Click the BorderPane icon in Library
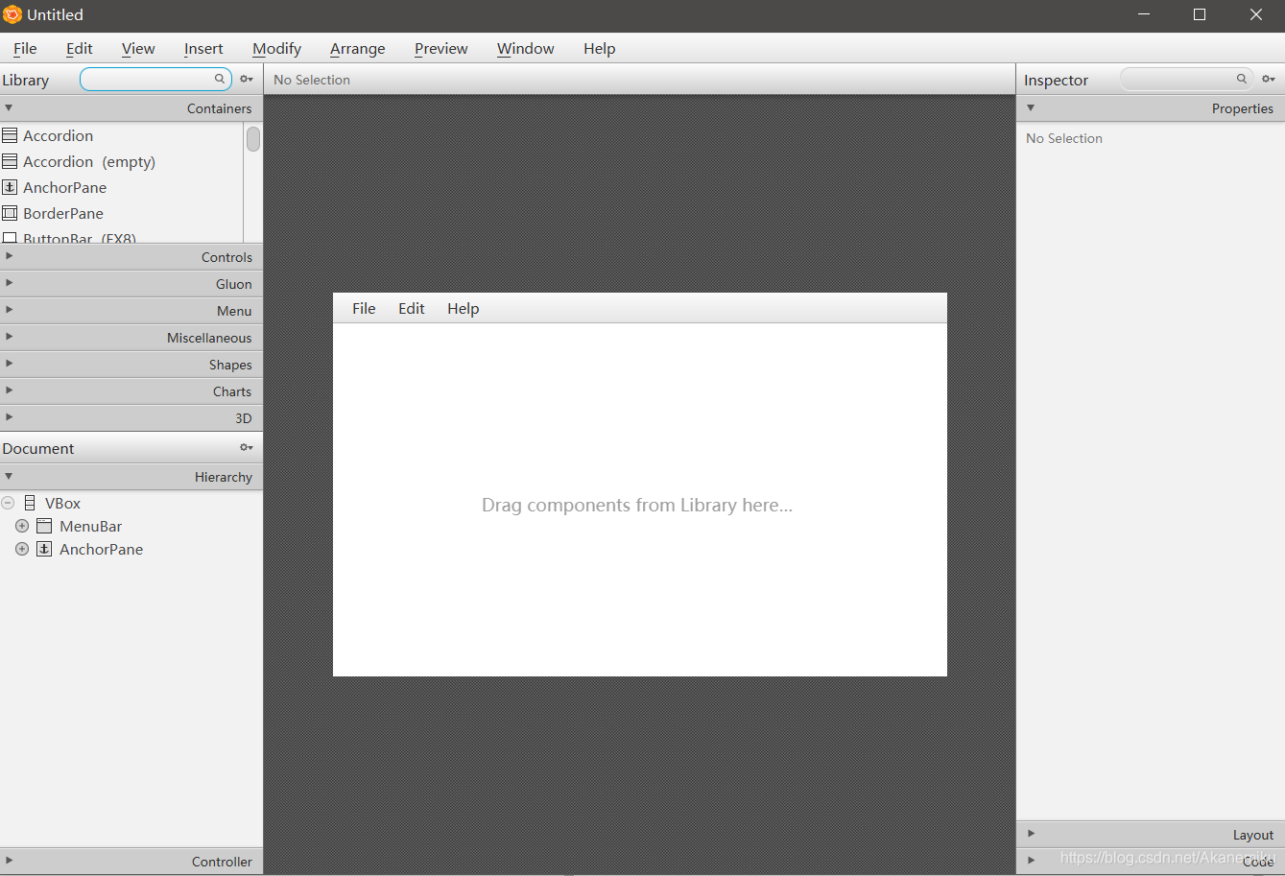The image size is (1285, 876). pos(10,213)
